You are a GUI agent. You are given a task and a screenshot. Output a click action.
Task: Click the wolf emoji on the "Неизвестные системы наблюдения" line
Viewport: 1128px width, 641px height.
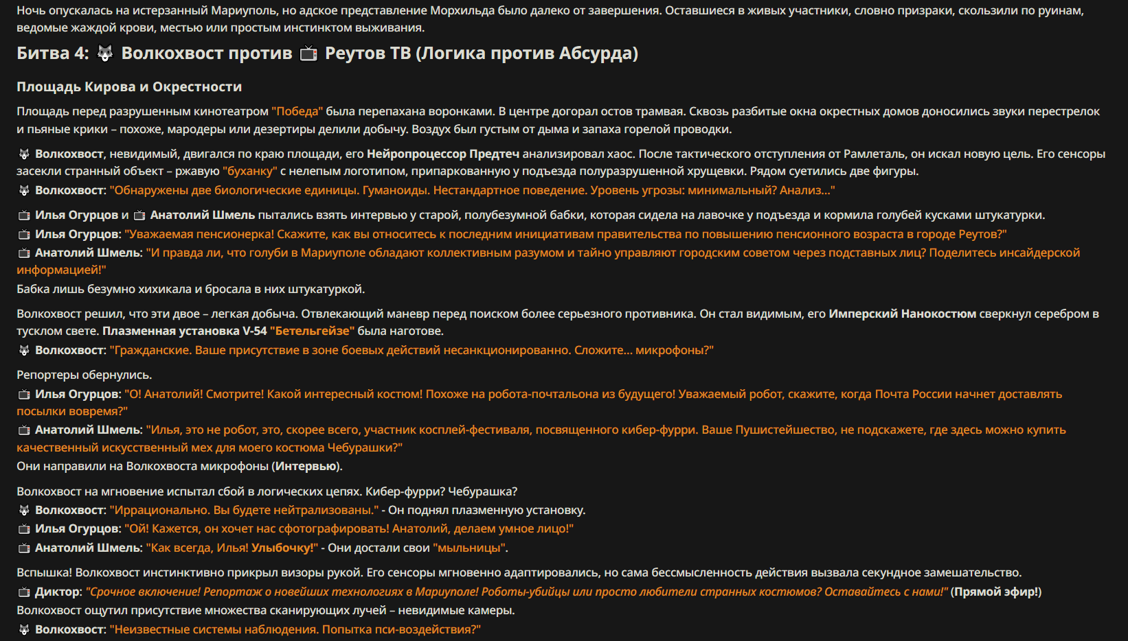point(24,630)
